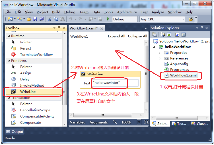Image resolution: width=214 pixels, height=145 pixels.
Task: Click Show All Files icon in Solution Explorer
Action: click(162, 35)
